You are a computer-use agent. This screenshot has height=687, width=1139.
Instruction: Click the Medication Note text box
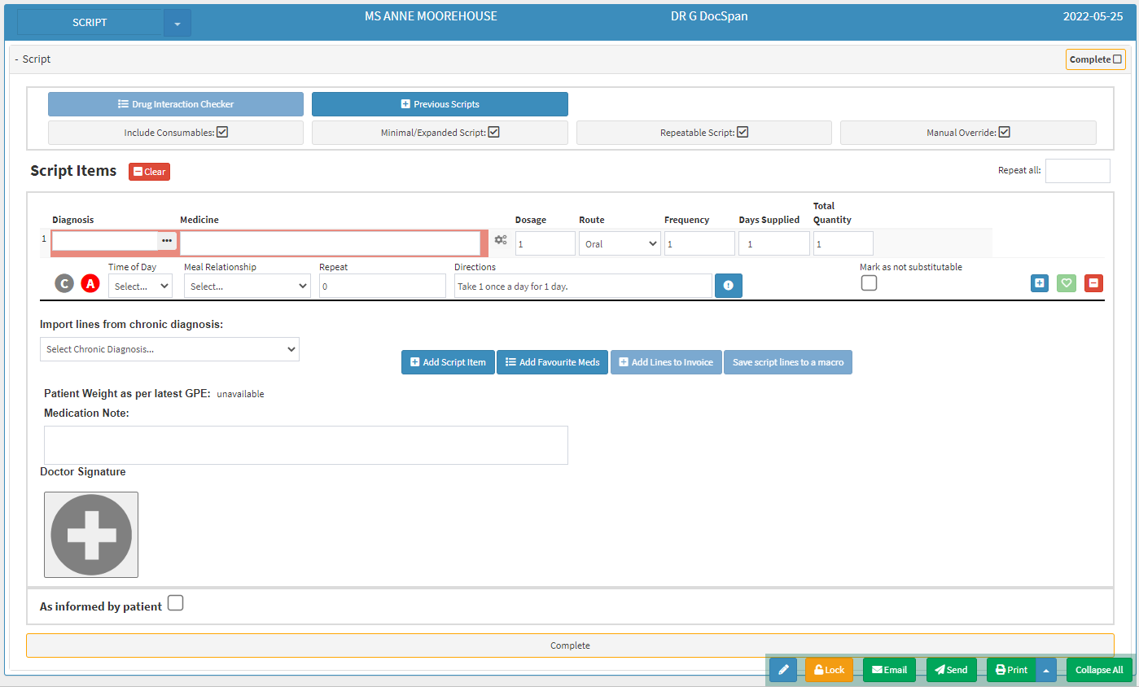305,444
